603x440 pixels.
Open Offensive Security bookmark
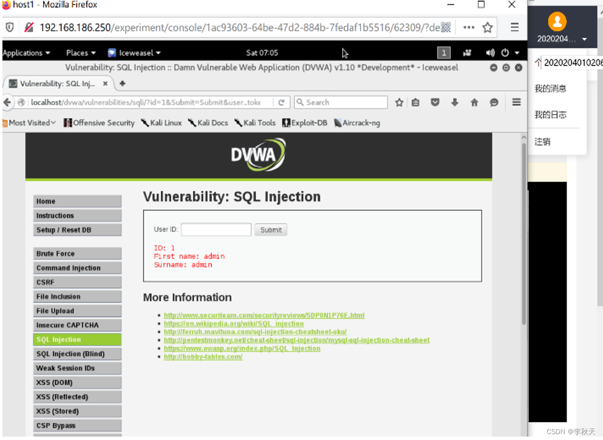tap(99, 123)
